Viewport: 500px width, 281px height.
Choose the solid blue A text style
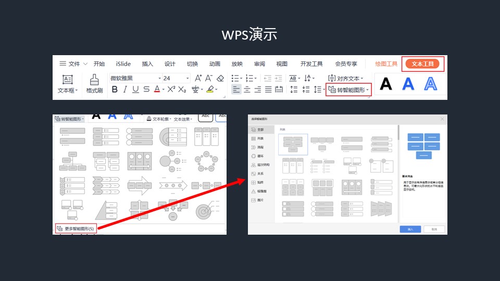point(408,84)
